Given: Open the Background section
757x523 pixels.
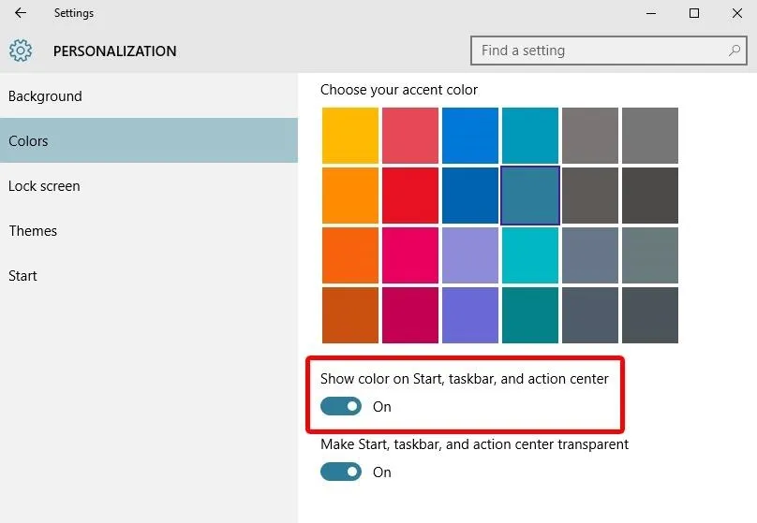Looking at the screenshot, I should pyautogui.click(x=149, y=96).
